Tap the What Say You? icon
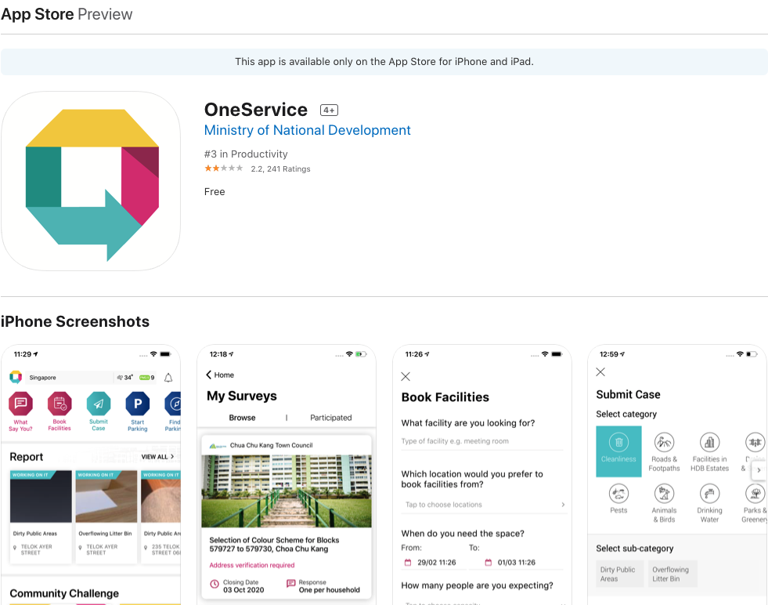 pyautogui.click(x=20, y=404)
